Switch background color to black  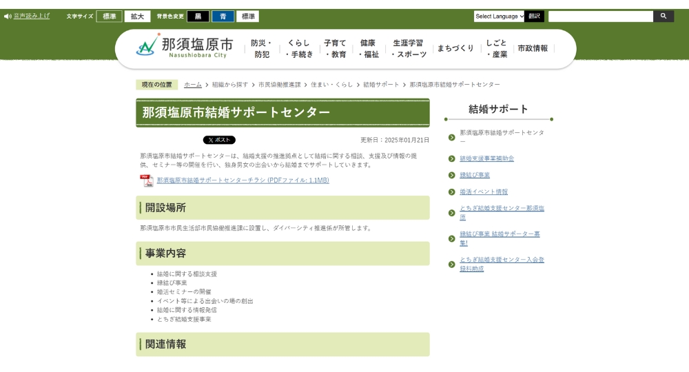198,16
